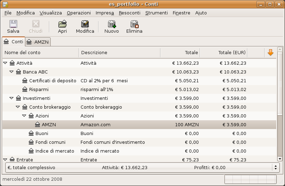
Task: Open the Modifica menu
Action: click(26, 13)
